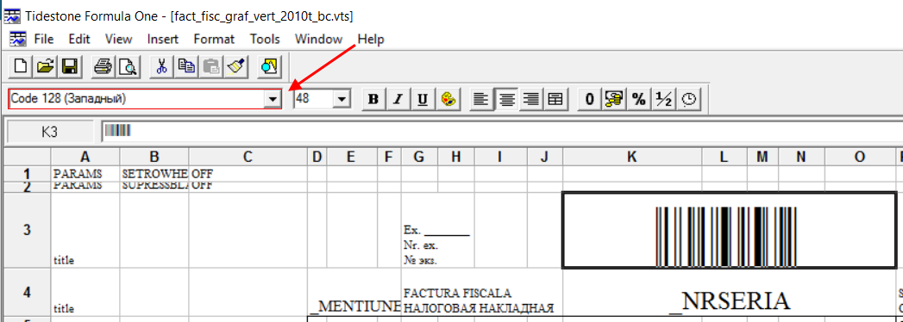Apply time format with clock icon
Image resolution: width=903 pixels, height=322 pixels.
coord(689,100)
